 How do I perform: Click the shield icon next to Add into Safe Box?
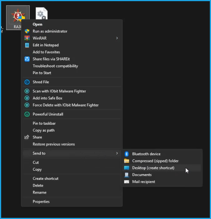27,98
